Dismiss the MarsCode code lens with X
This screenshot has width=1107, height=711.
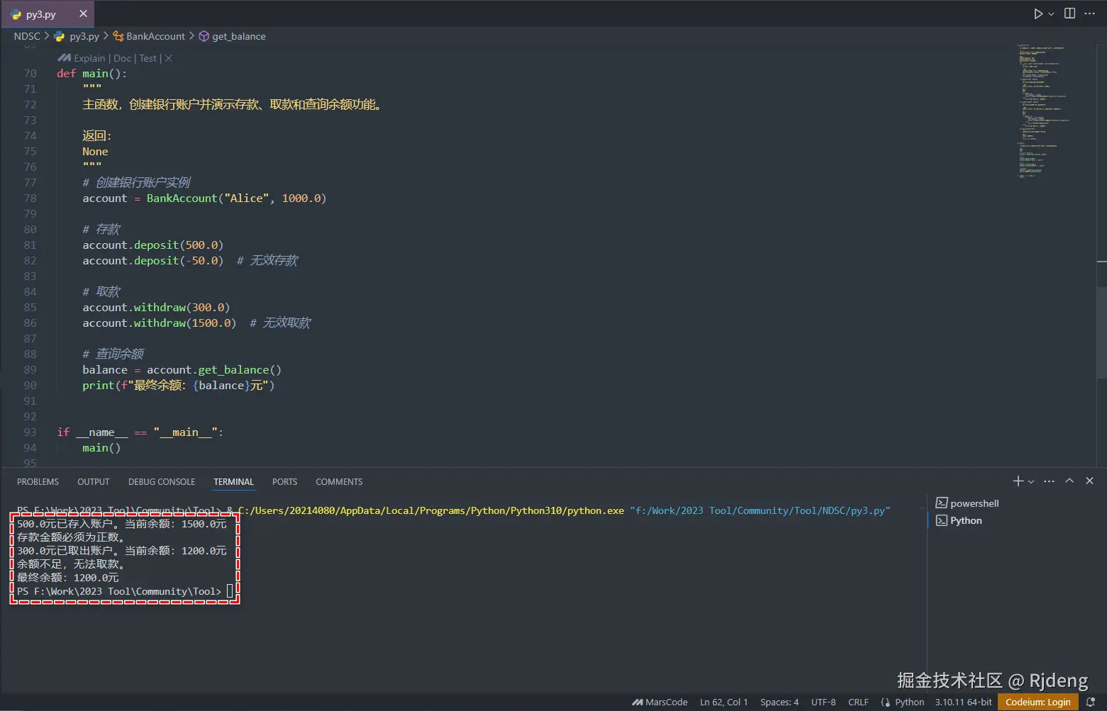pyautogui.click(x=169, y=58)
